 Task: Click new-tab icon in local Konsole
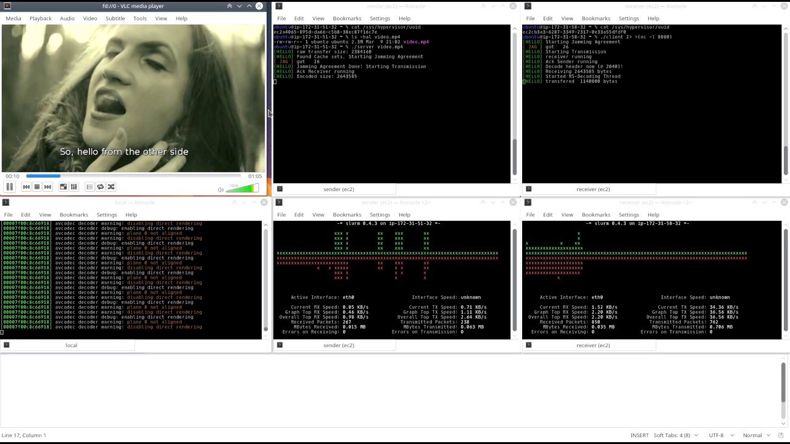pyautogui.click(x=6, y=345)
